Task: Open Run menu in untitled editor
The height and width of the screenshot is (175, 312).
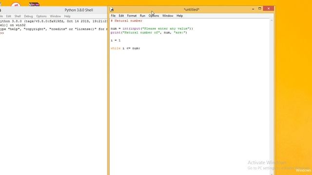Action: tap(142, 16)
